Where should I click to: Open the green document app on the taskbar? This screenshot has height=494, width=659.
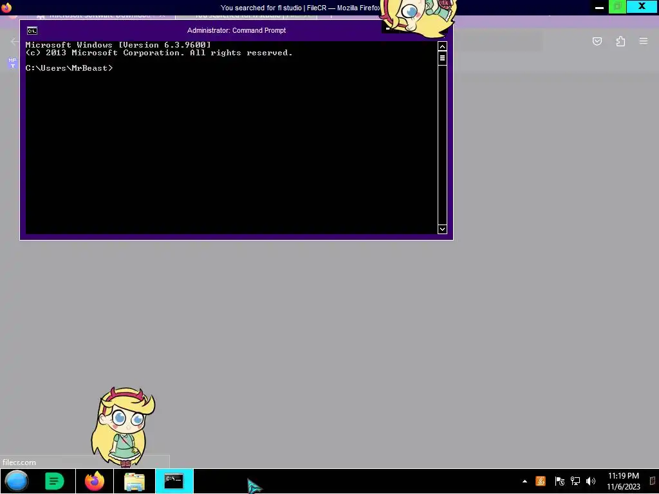[x=55, y=481]
